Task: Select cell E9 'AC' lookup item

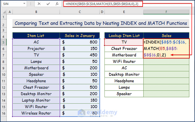Action: [124, 68]
